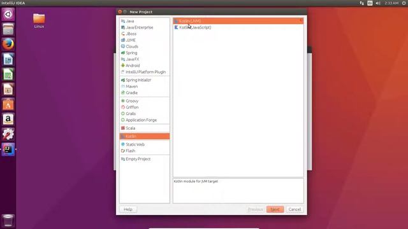Image resolution: width=408 pixels, height=229 pixels.
Task: Pick the Griffon project type
Action: click(145, 108)
